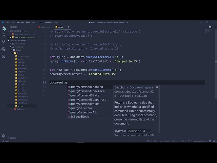Collapse the js folder
Viewport: 217px width, 163px height.
tap(13, 53)
